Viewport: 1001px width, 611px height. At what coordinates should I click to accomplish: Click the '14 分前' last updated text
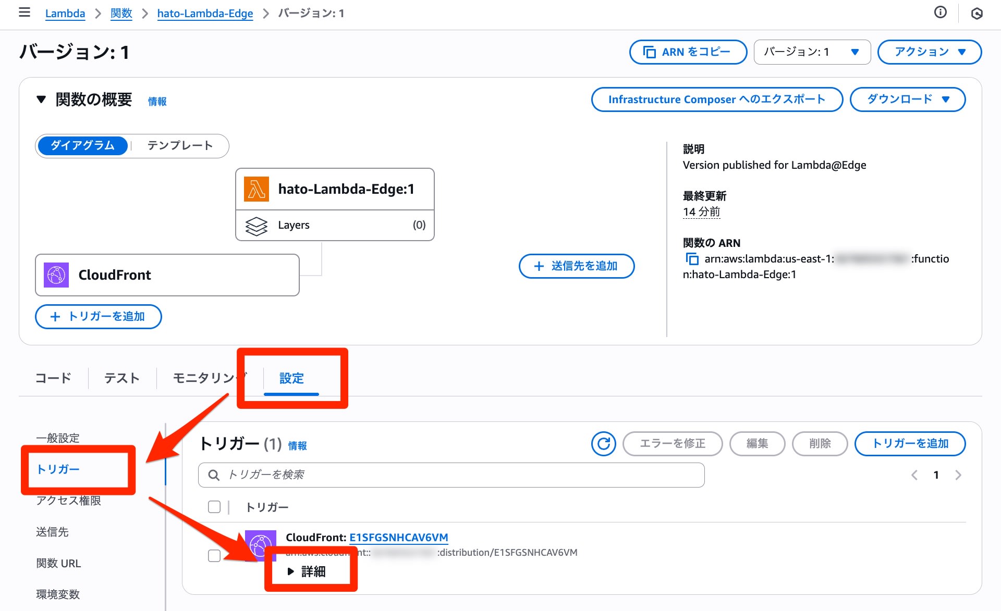(701, 212)
